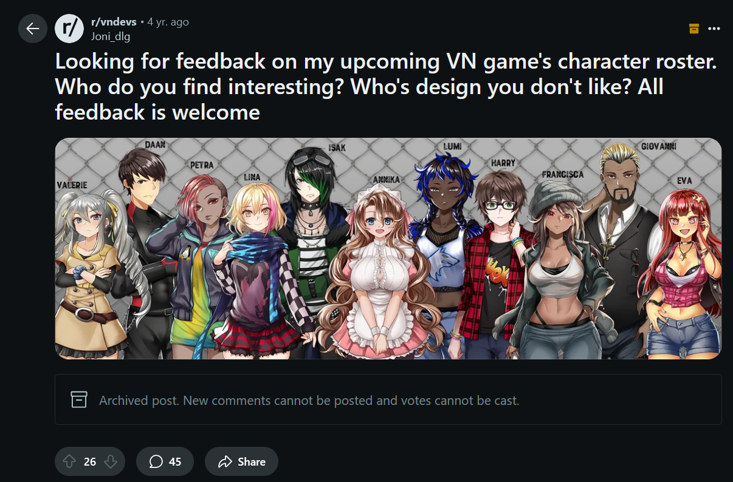Click the VALERIE name label in the image
This screenshot has width=733, height=482.
pos(72,185)
